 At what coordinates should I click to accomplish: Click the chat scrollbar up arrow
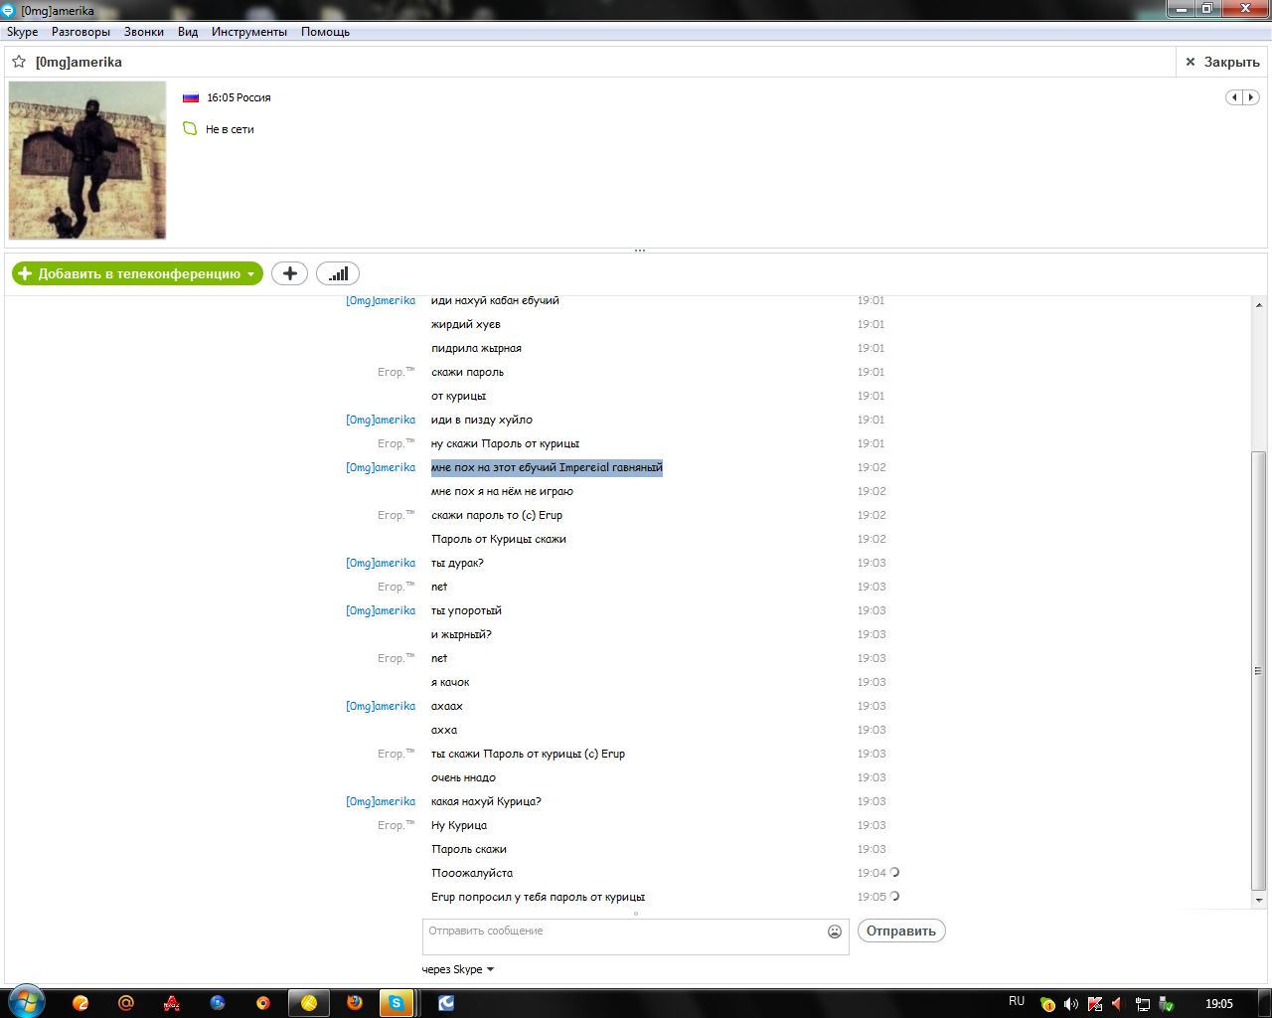coord(1259,305)
